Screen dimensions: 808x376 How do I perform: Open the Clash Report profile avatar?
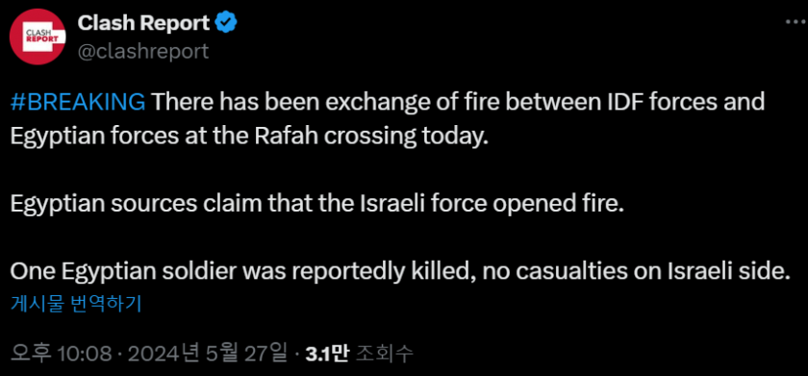click(x=38, y=37)
